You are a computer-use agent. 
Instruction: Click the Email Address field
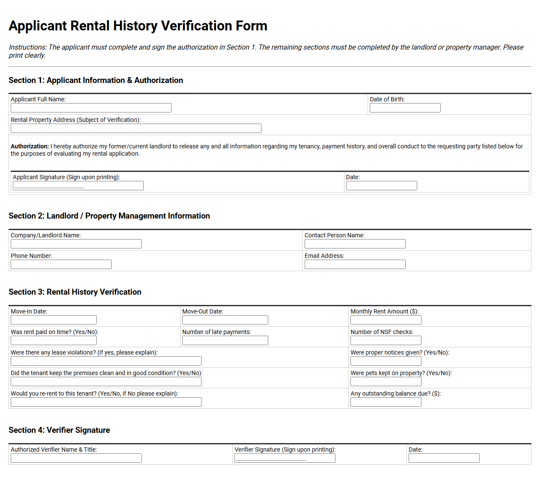coord(355,264)
